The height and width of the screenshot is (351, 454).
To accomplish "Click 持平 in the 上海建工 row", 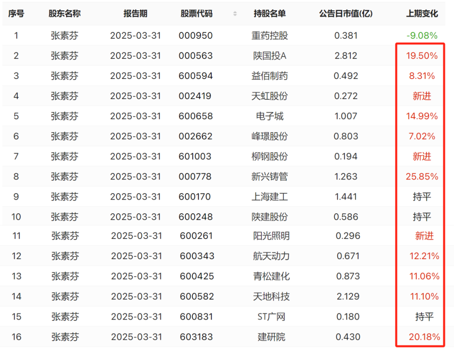I will (x=422, y=197).
